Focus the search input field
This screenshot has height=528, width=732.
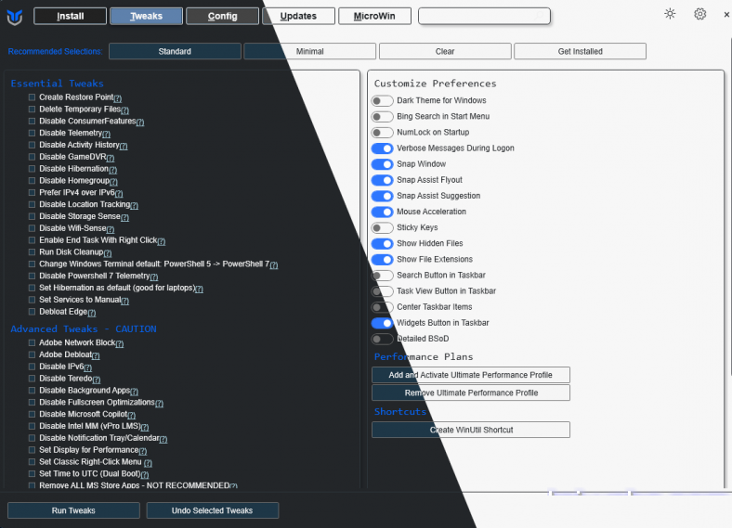tap(484, 16)
